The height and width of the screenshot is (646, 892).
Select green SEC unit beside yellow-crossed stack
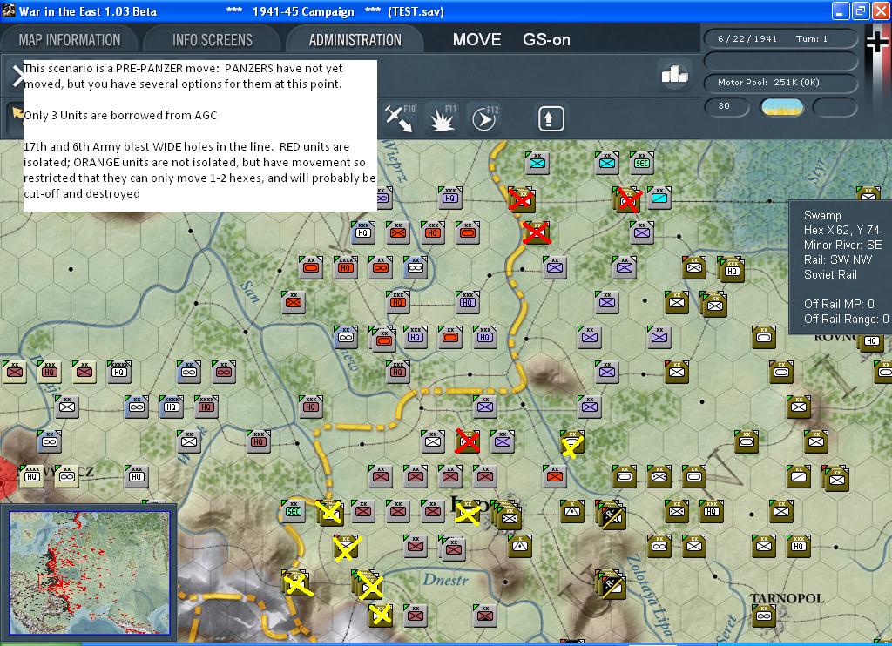294,511
